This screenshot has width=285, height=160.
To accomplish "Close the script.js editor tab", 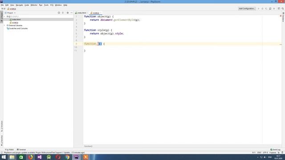I will [x=101, y=13].
